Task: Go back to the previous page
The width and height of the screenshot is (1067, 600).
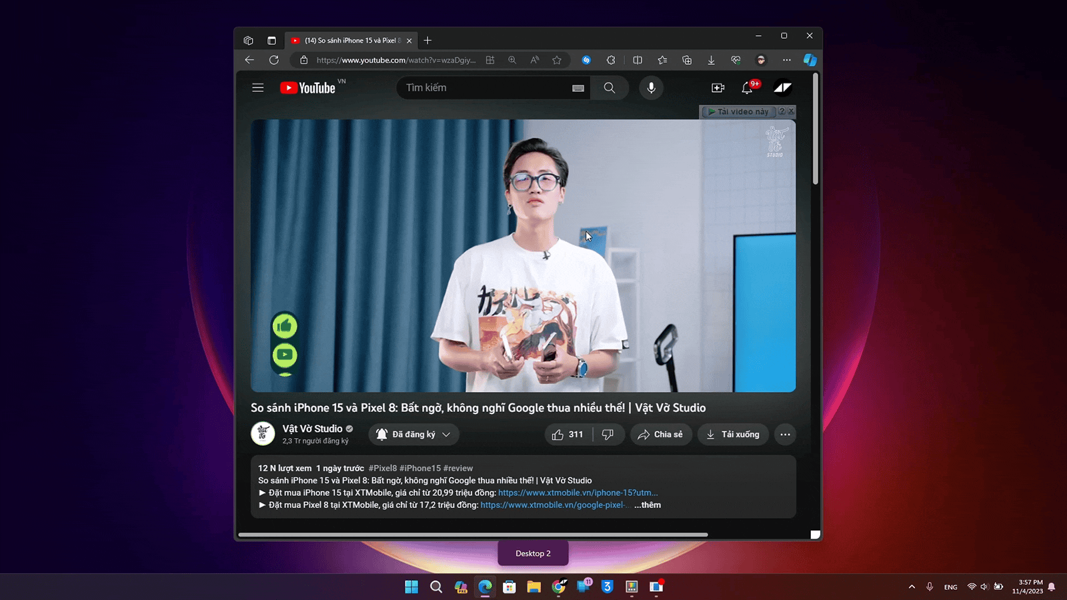Action: point(249,60)
